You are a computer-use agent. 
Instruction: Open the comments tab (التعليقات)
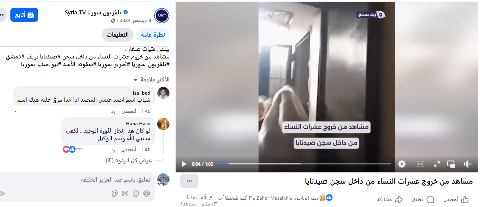tap(117, 35)
